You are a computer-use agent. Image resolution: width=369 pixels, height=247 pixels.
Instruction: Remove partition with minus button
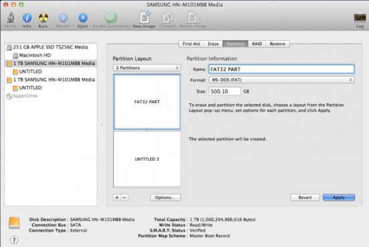coord(125,197)
